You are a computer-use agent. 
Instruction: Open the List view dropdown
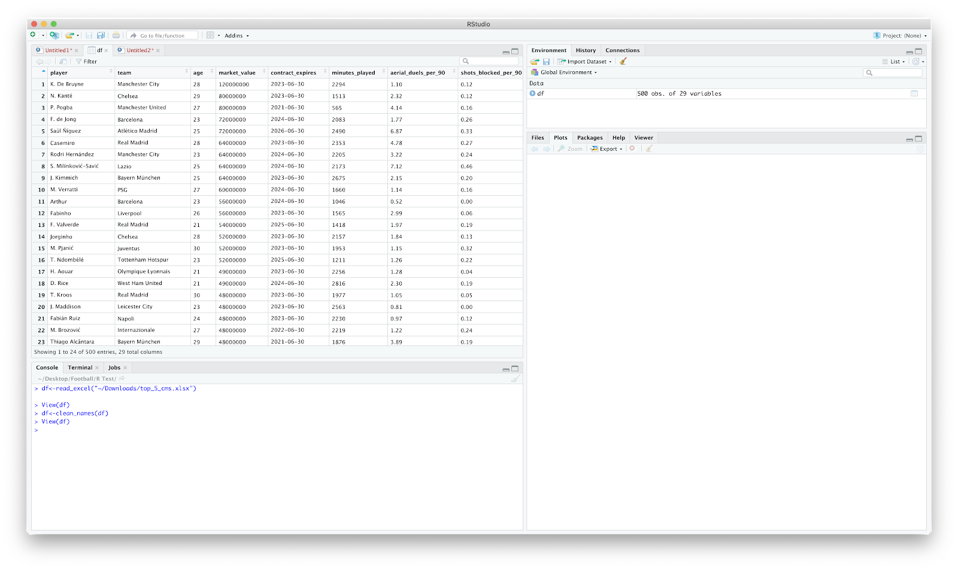click(894, 61)
